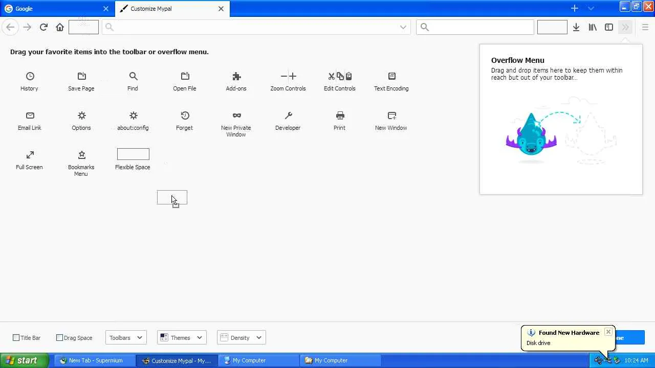Select the Add-ons puzzle piece icon
This screenshot has width=655, height=368.
point(236,76)
